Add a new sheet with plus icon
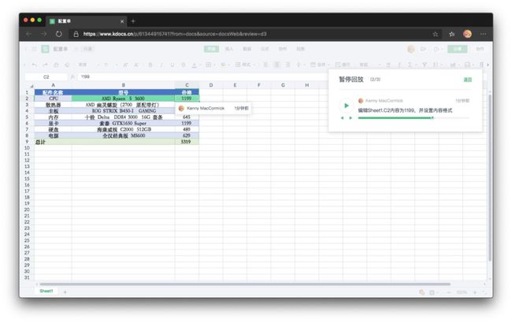 [65, 292]
